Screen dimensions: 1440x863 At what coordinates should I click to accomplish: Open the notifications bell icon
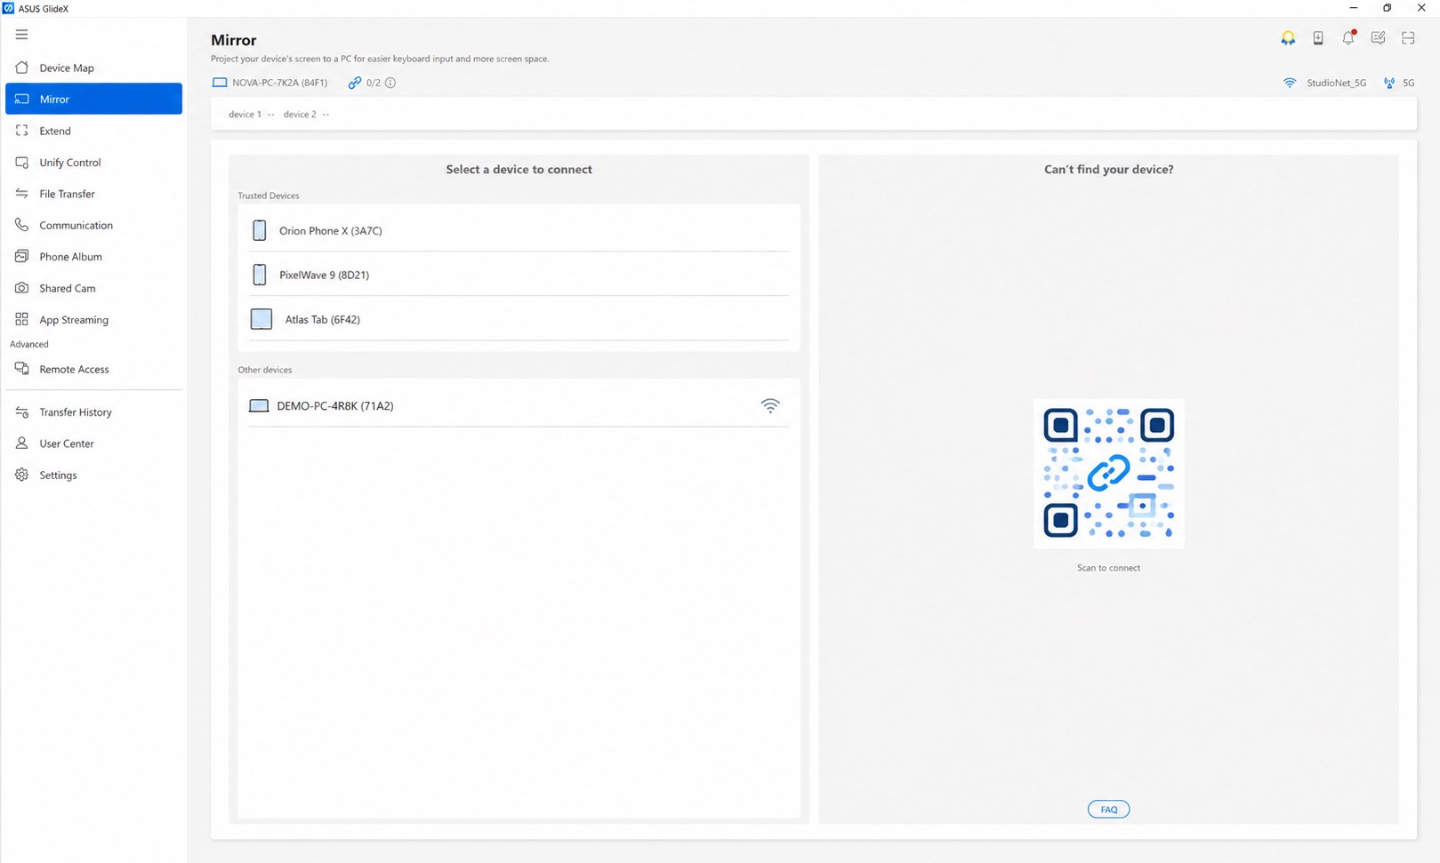[x=1348, y=37]
